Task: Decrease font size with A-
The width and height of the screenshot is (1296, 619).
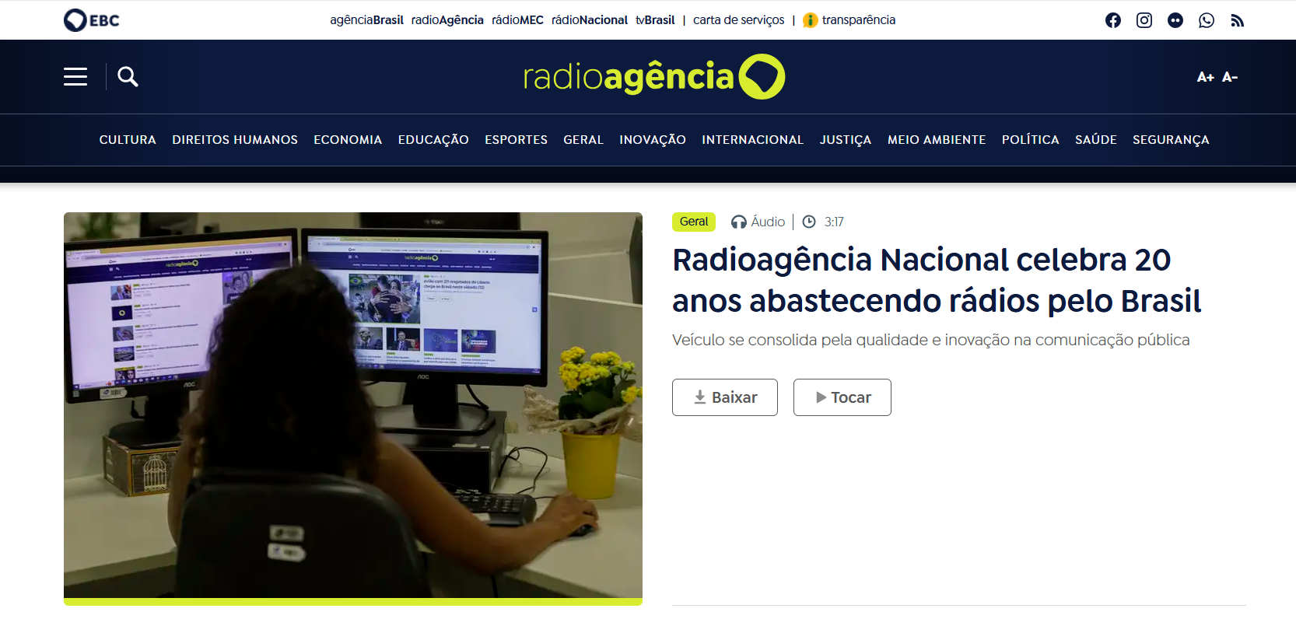Action: tap(1230, 77)
